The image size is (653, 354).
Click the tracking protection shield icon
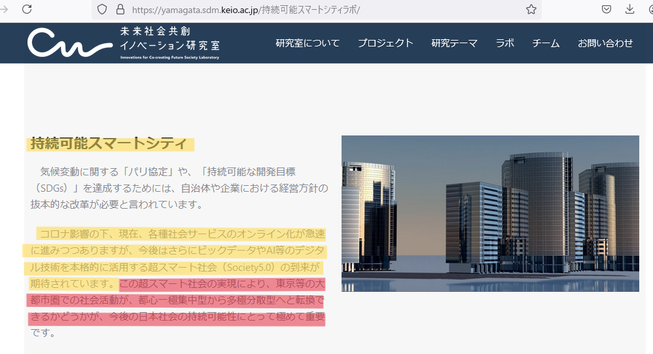(x=101, y=9)
